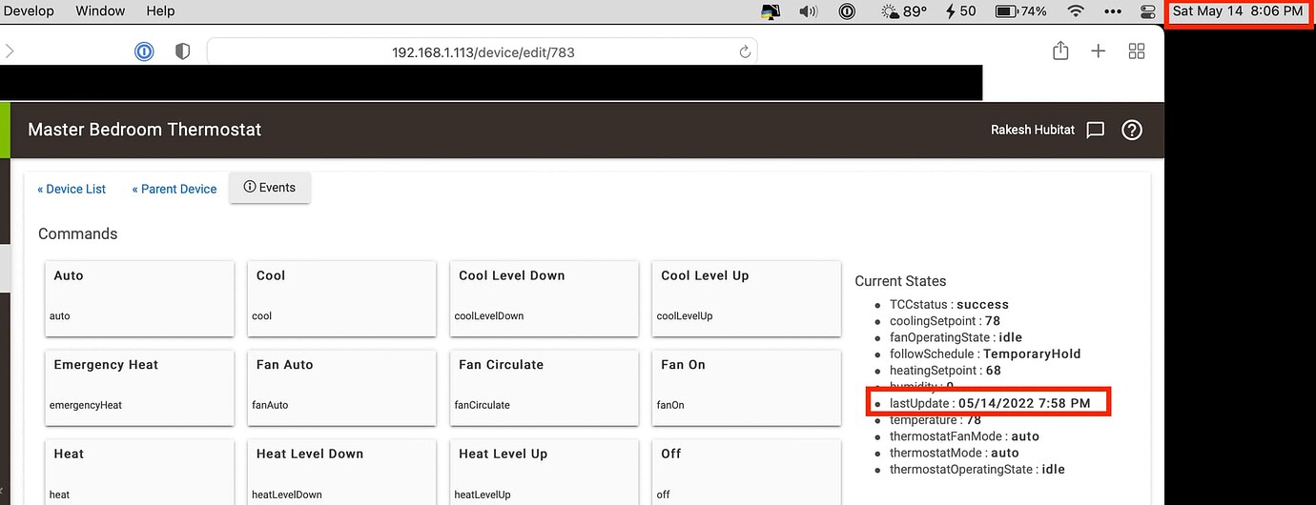
Task: Go back to Device List
Action: [x=72, y=189]
